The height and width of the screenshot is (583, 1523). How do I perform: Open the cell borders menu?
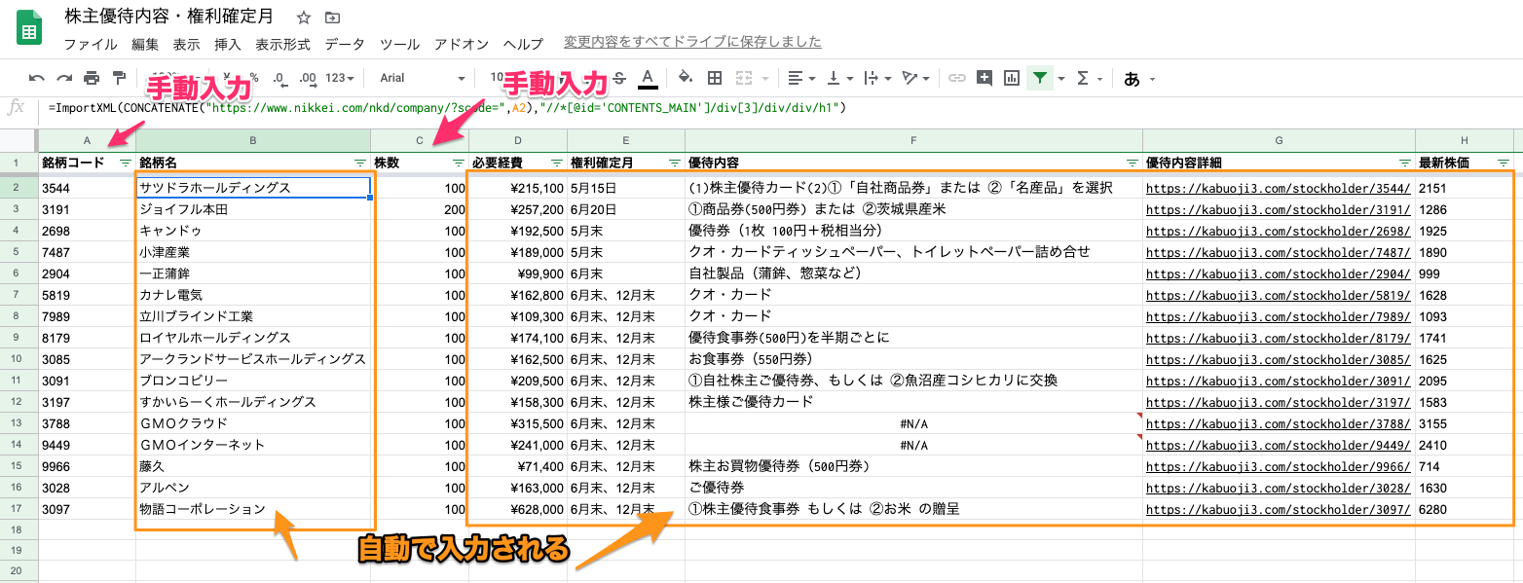[715, 78]
